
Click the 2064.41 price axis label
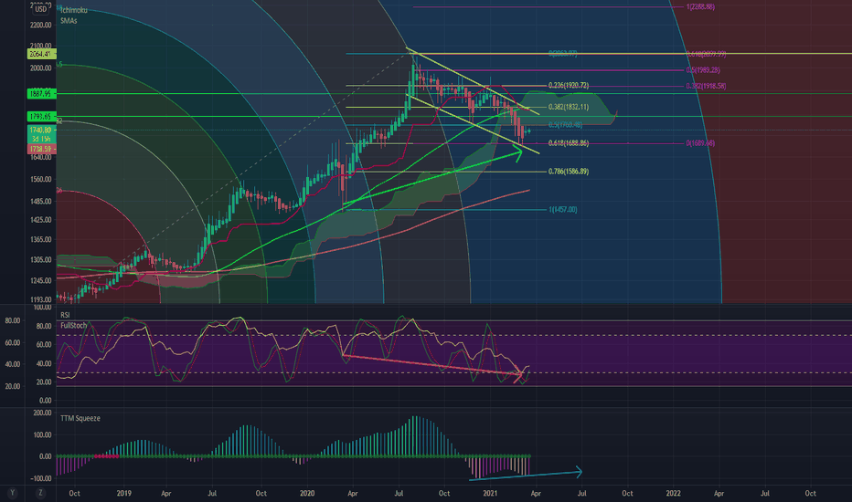pyautogui.click(x=41, y=54)
